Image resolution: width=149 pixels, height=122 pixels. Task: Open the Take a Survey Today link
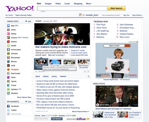tap(23, 15)
